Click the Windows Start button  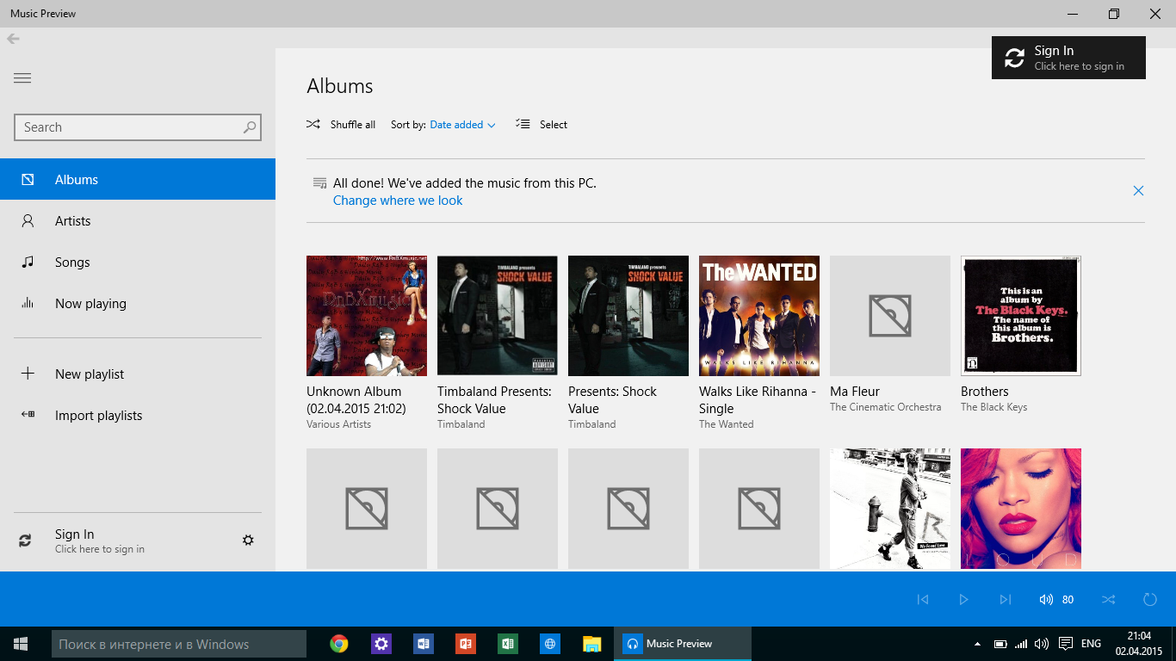click(21, 644)
